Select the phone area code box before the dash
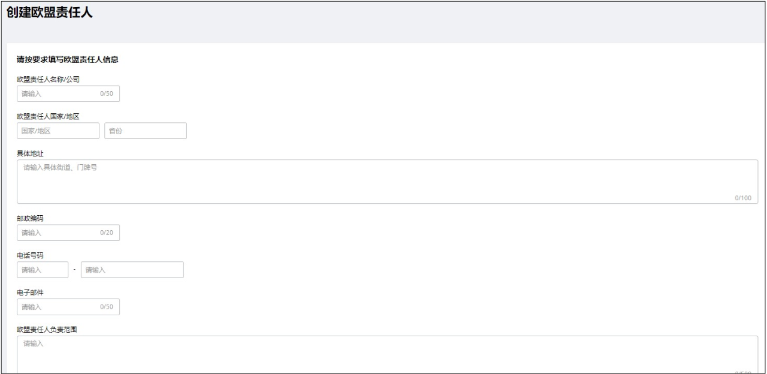 coord(43,270)
